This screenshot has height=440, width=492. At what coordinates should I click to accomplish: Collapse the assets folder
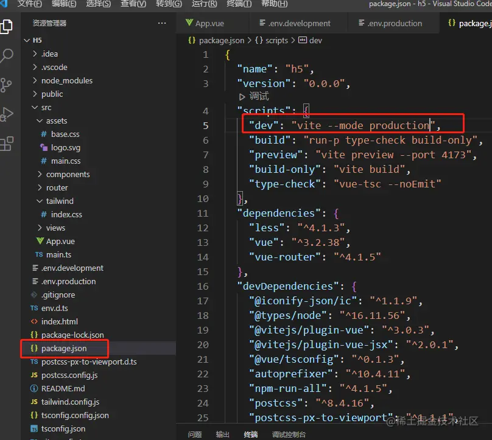pyautogui.click(x=40, y=120)
